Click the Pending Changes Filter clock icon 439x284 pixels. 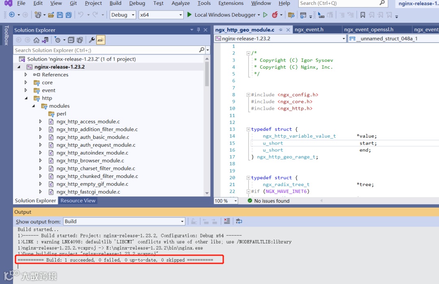pyautogui.click(x=57, y=40)
